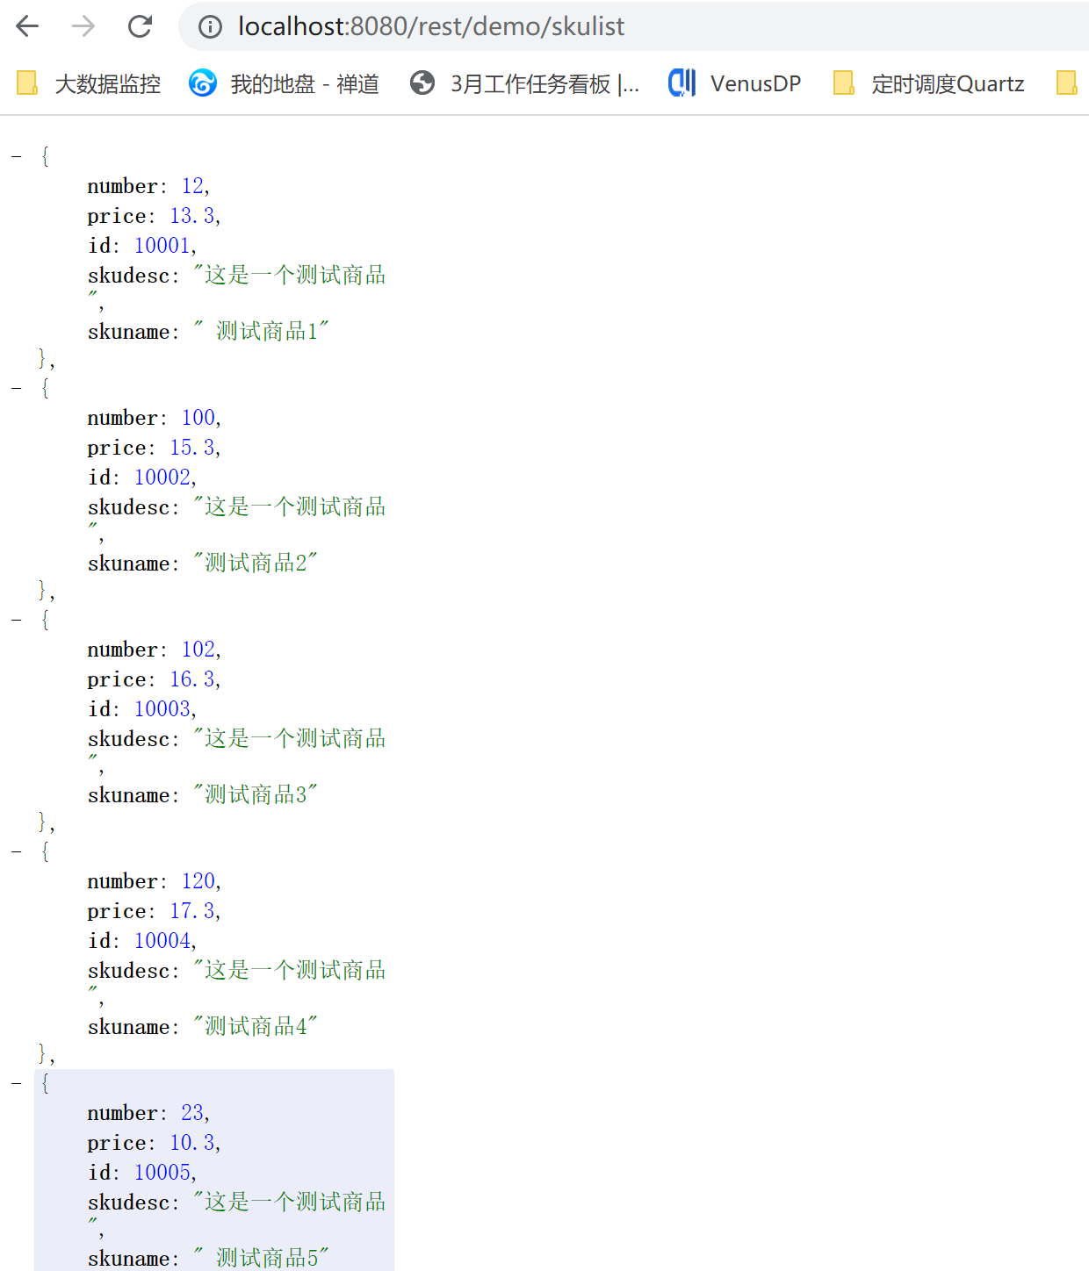Open the 大数据监控 bookmark folder
Screen dimensions: 1089x1271
(89, 83)
